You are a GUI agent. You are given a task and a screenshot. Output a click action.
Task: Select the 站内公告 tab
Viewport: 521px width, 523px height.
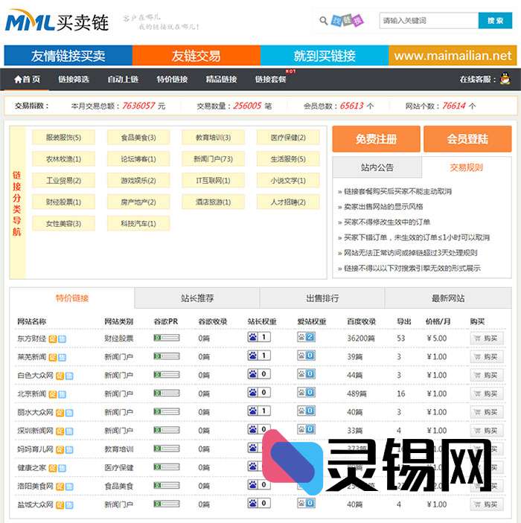pos(377,167)
